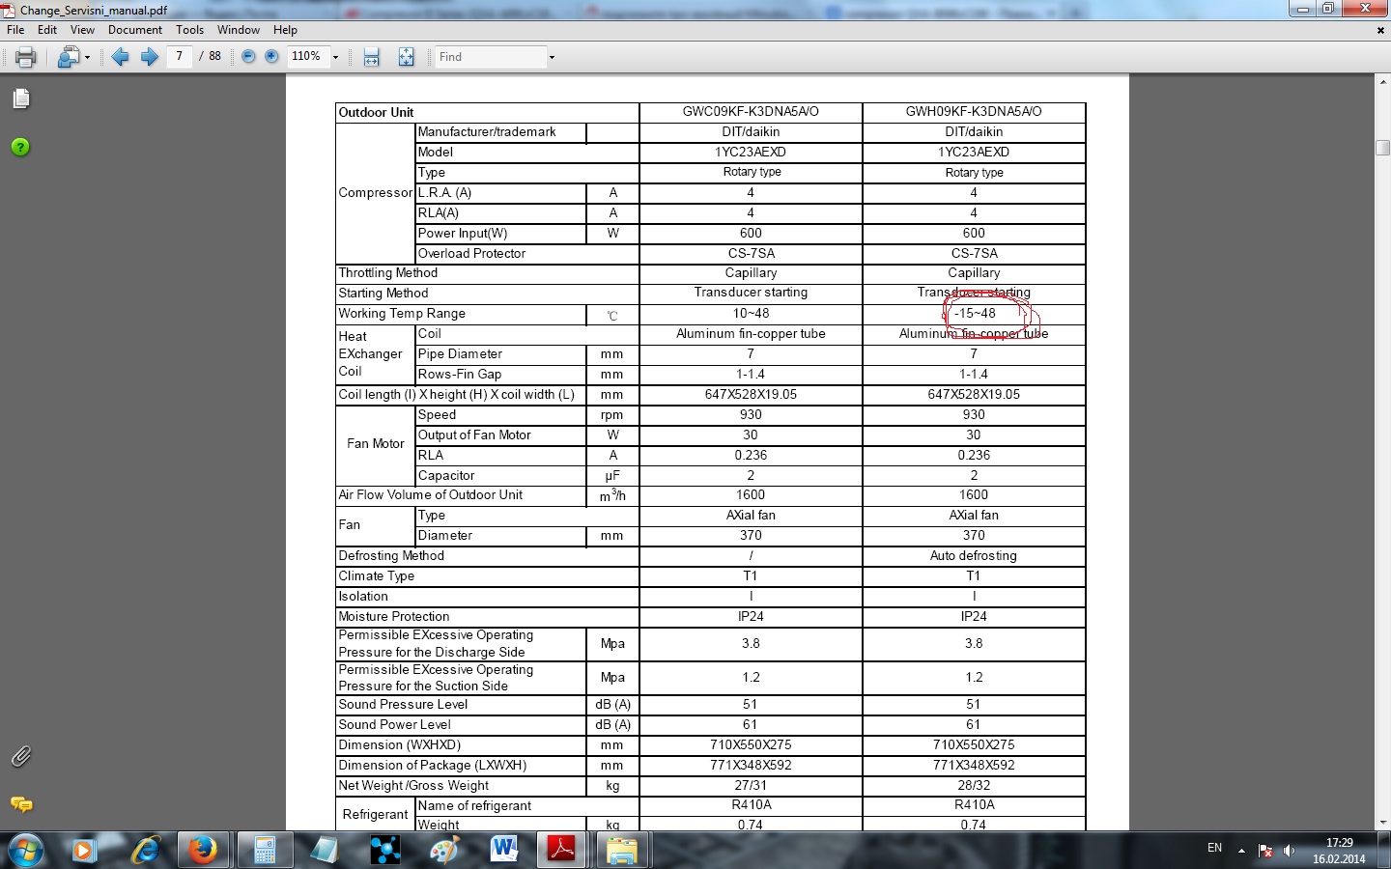
Task: Click the Print icon in toolbar
Action: 26,57
